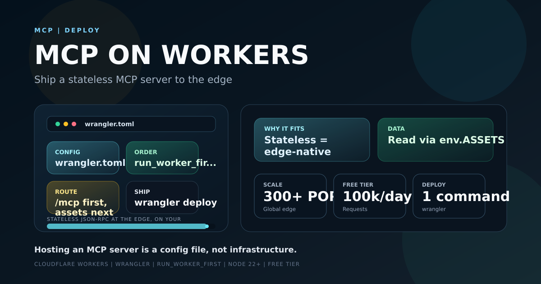Select the SCALE 300+ POPs stat card
Image resolution: width=541 pixels, height=284 pixels.
tap(290, 196)
